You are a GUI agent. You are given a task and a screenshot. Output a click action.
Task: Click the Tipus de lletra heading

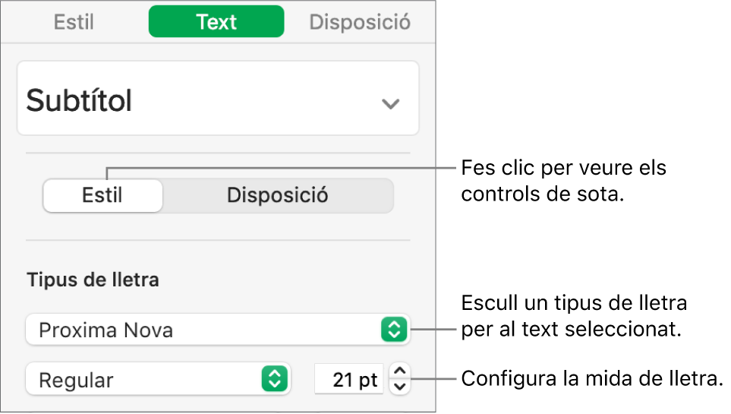click(x=93, y=280)
